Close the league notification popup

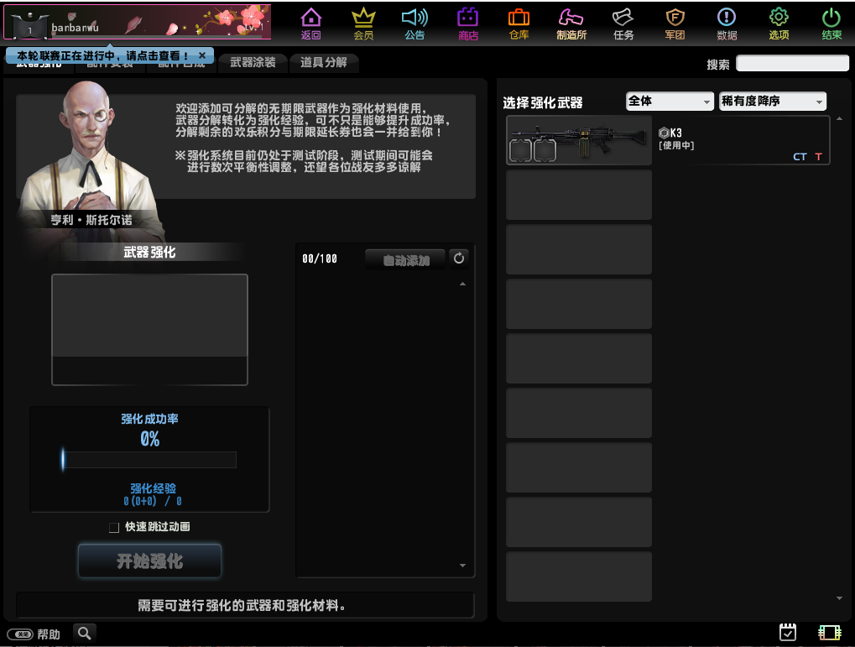coord(202,55)
